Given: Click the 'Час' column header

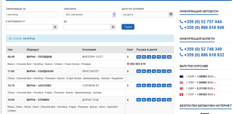Looking at the screenshot, I should point(10,50).
